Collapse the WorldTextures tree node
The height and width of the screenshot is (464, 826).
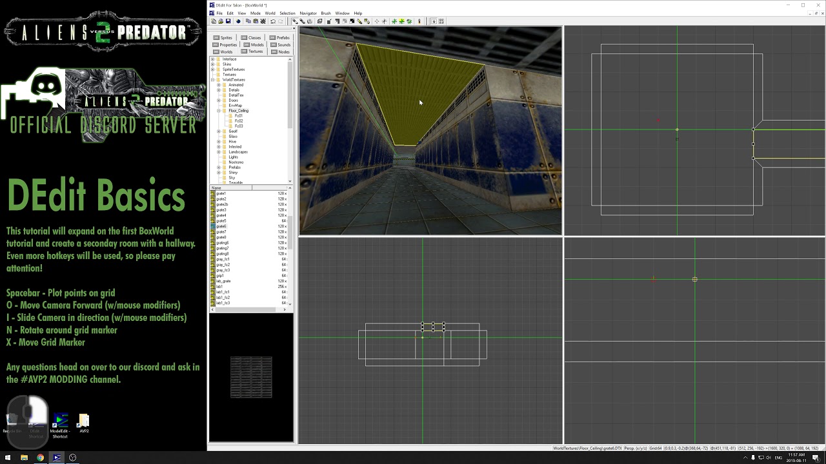click(x=213, y=80)
